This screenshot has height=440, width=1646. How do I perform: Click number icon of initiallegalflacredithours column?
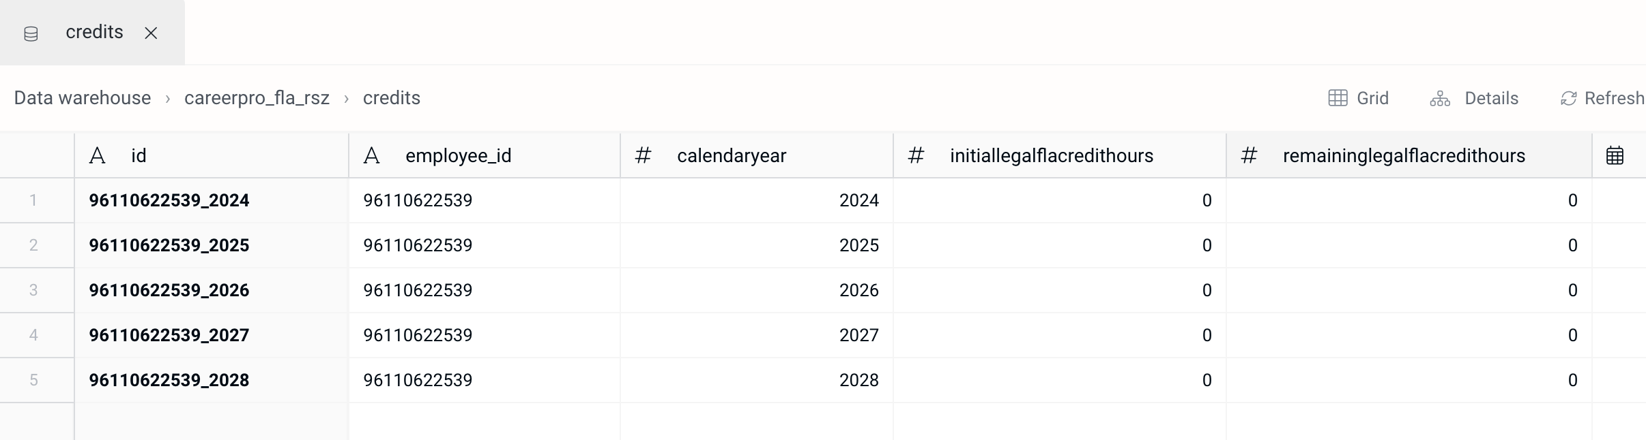(916, 156)
